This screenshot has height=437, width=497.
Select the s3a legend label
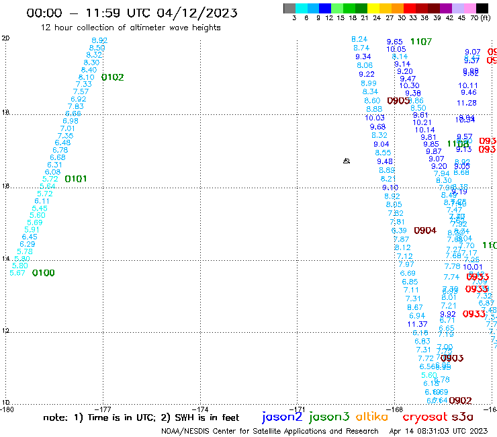click(x=462, y=417)
